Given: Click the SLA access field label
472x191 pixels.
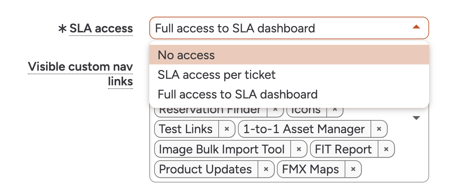Looking at the screenshot, I should (101, 28).
